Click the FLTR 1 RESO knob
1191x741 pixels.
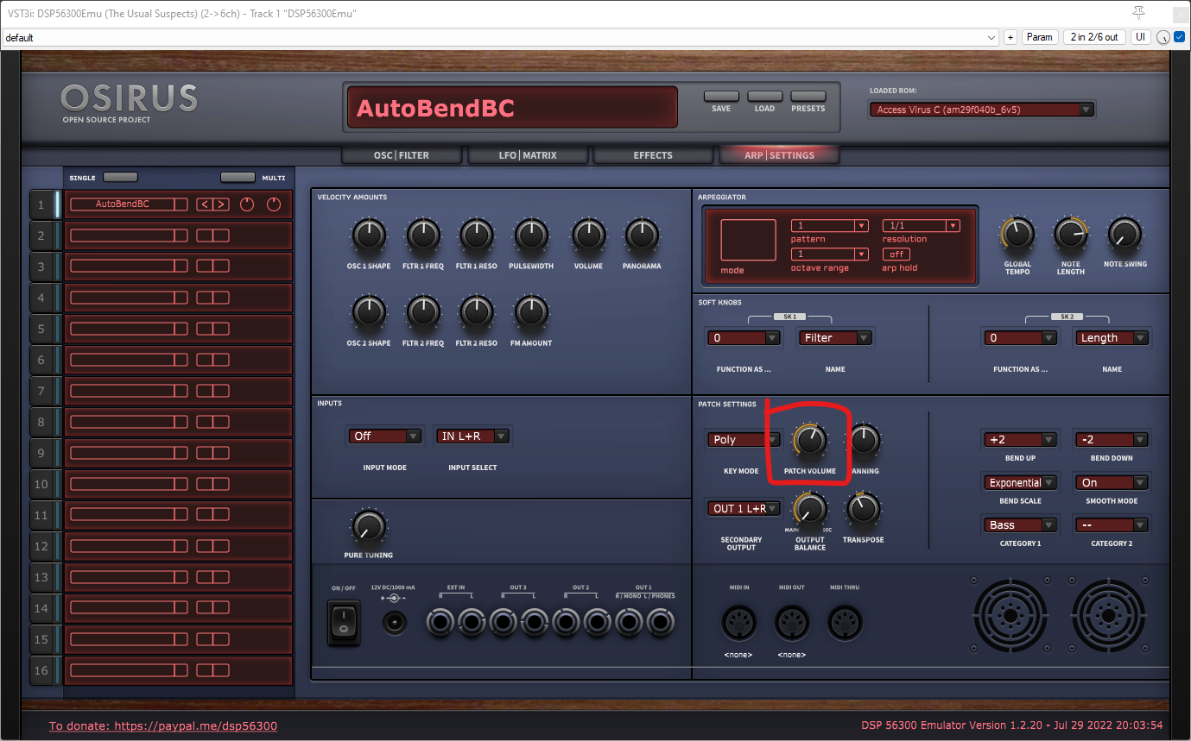477,235
